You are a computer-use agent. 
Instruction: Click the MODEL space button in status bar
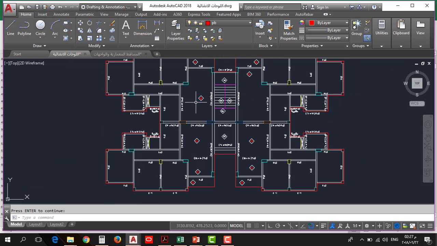point(236,226)
